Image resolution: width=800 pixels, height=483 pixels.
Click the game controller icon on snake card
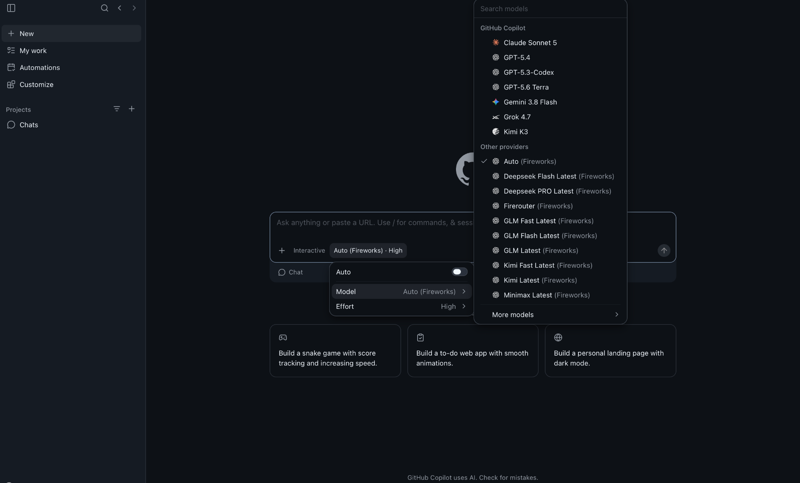(x=283, y=338)
